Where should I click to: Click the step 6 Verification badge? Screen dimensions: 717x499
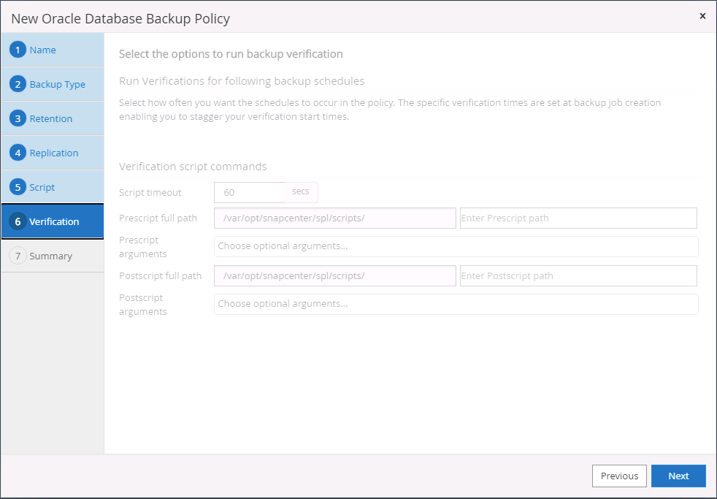point(18,221)
